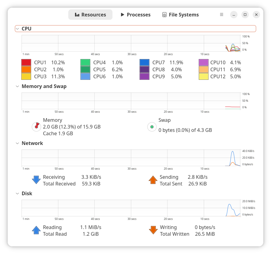Click the CPU10 purple color swatch

[204, 62]
